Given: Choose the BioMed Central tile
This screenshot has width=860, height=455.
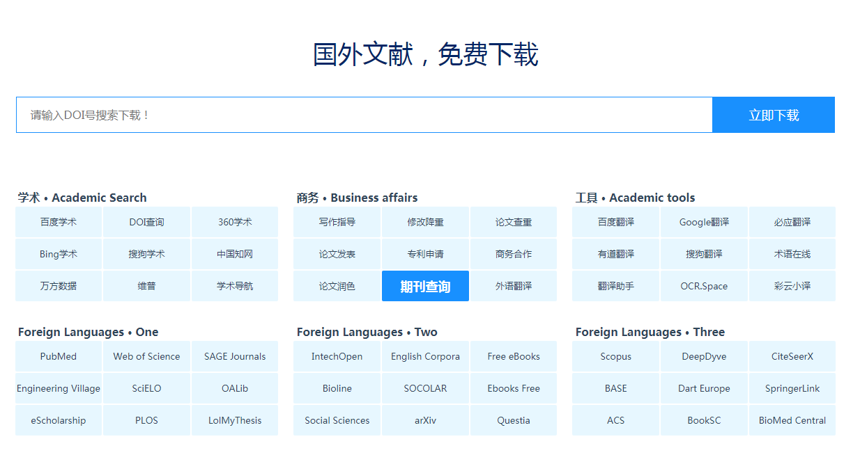Looking at the screenshot, I should click(792, 420).
